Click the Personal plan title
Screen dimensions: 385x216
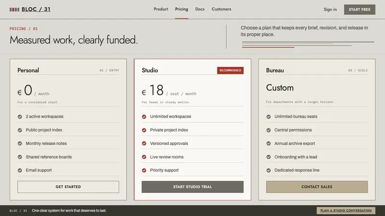(x=28, y=70)
